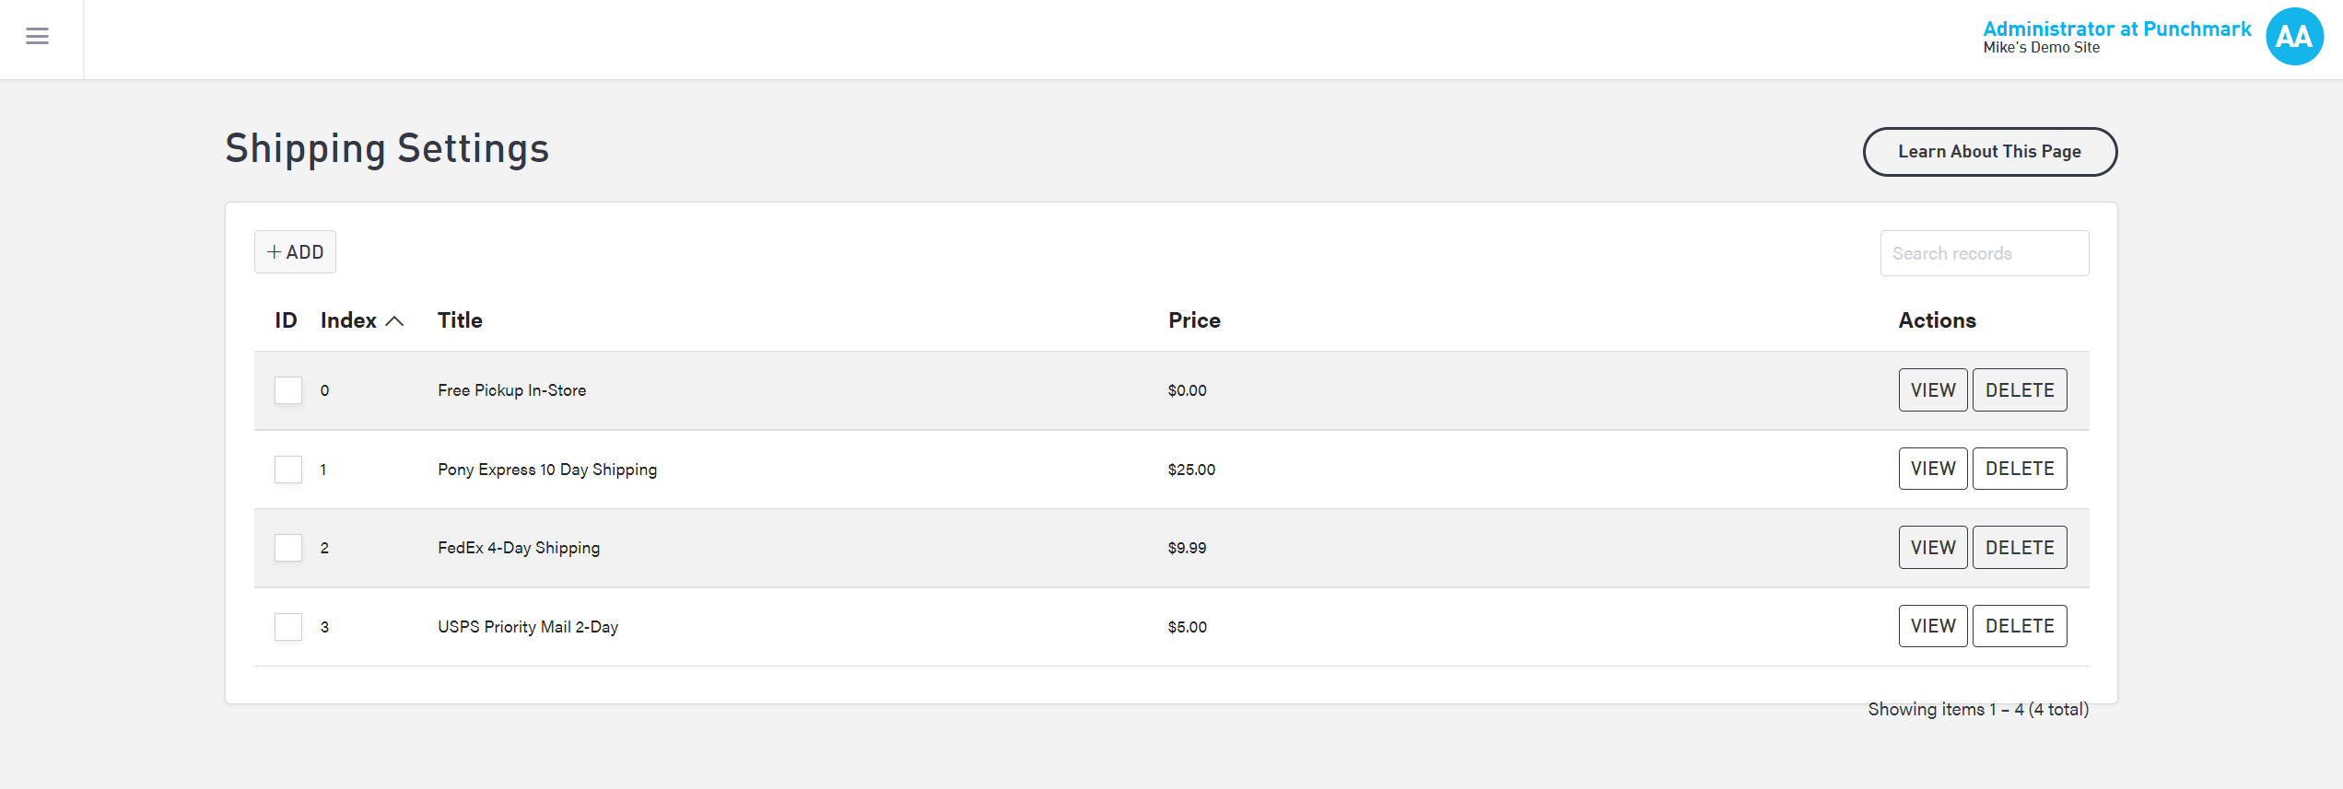Click the Administrator at Punchmark link
2343x789 pixels.
(2116, 29)
